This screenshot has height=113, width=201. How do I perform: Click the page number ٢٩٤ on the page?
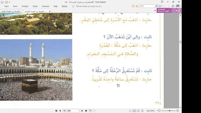(158, 103)
